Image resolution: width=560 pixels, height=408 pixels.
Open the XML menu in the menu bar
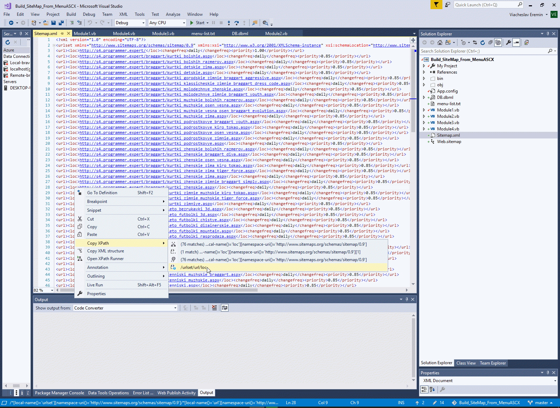pyautogui.click(x=124, y=14)
